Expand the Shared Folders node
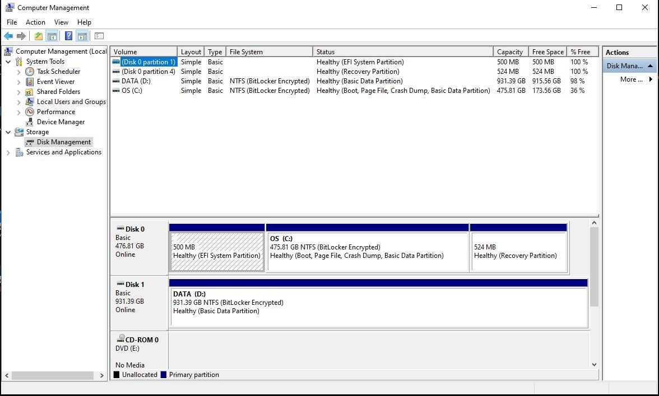The width and height of the screenshot is (659, 396). pos(18,92)
